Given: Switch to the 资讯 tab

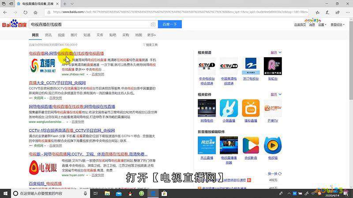Looking at the screenshot, I should coord(48,35).
